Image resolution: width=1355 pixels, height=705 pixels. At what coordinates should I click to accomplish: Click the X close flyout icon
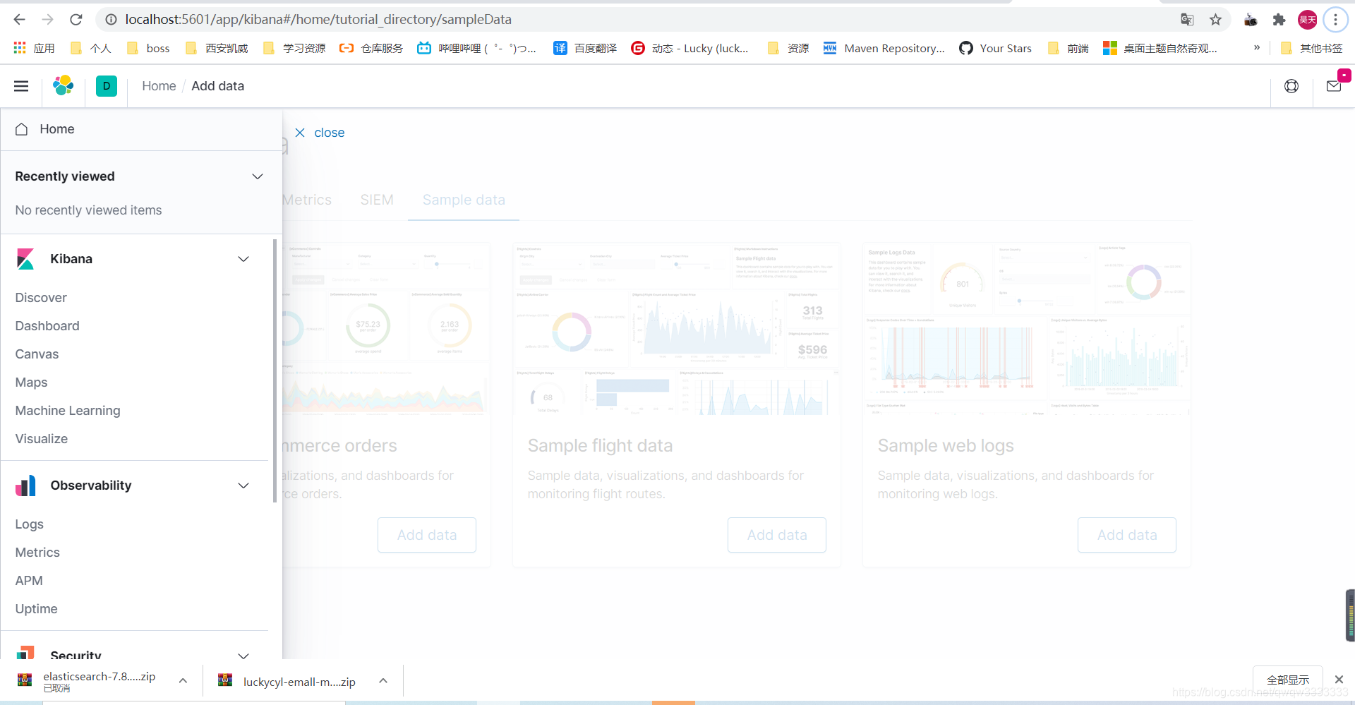tap(300, 133)
